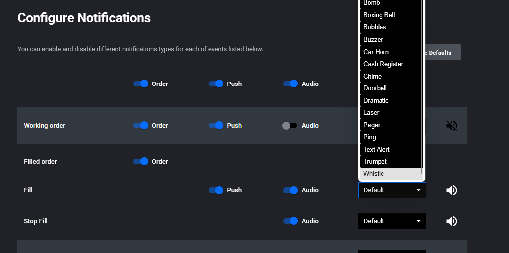Unmute the Working order sound icon
The width and height of the screenshot is (509, 253).
tap(452, 126)
